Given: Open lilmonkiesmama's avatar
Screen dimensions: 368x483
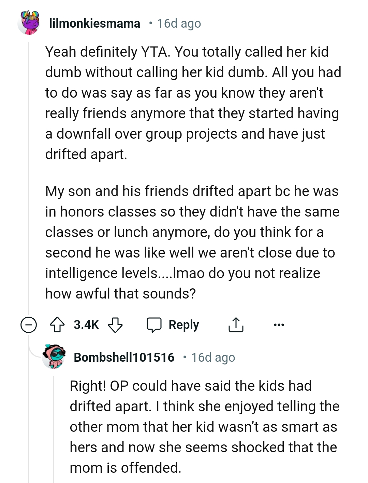Looking at the screenshot, I should tap(29, 23).
